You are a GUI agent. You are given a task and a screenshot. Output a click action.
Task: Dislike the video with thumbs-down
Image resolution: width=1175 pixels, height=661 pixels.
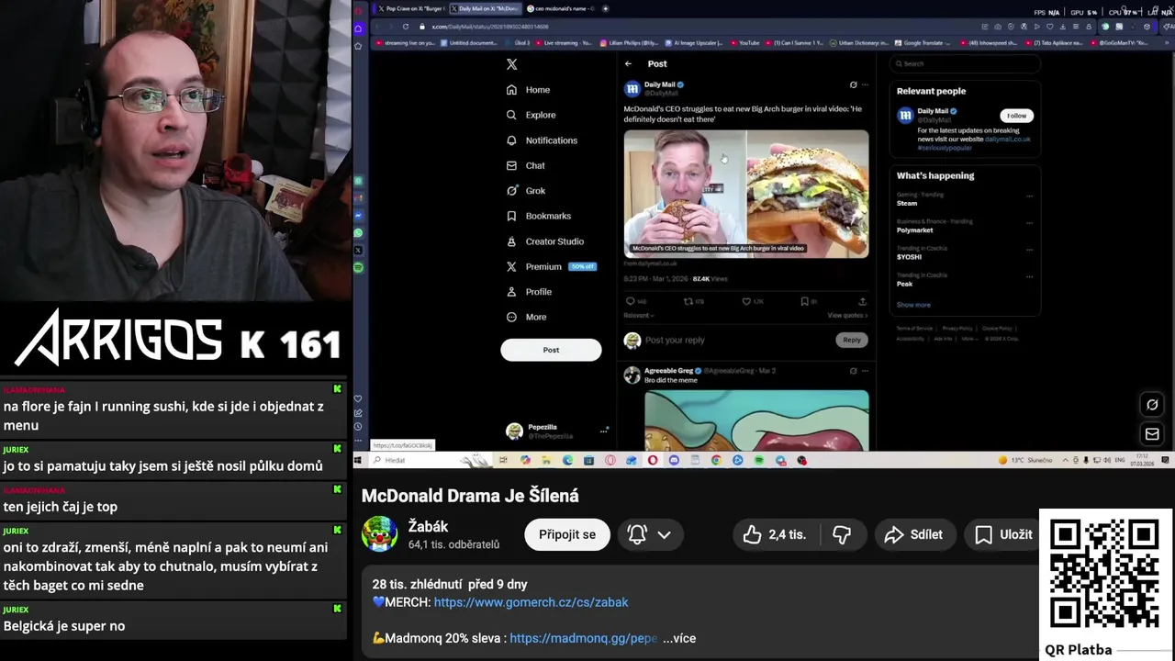[842, 534]
